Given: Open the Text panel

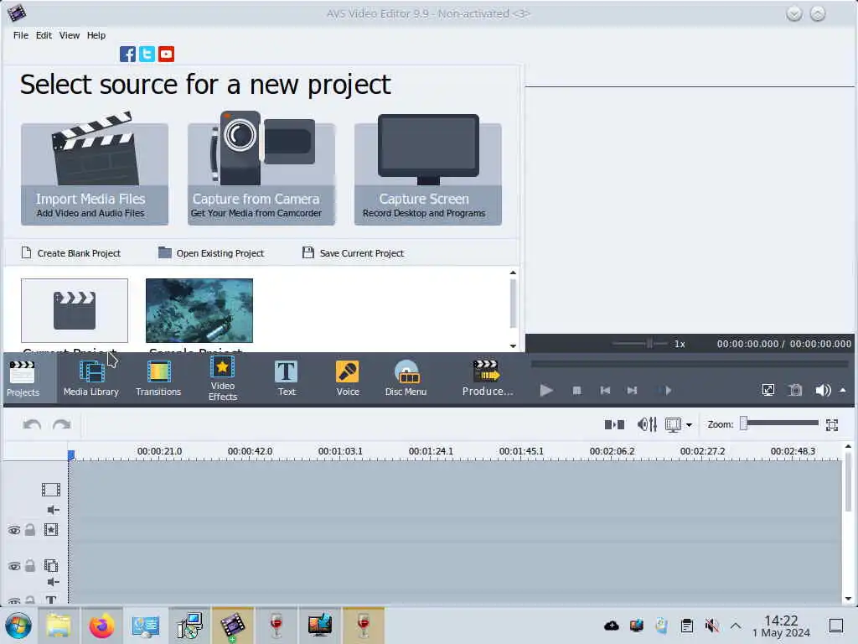Looking at the screenshot, I should point(287,379).
